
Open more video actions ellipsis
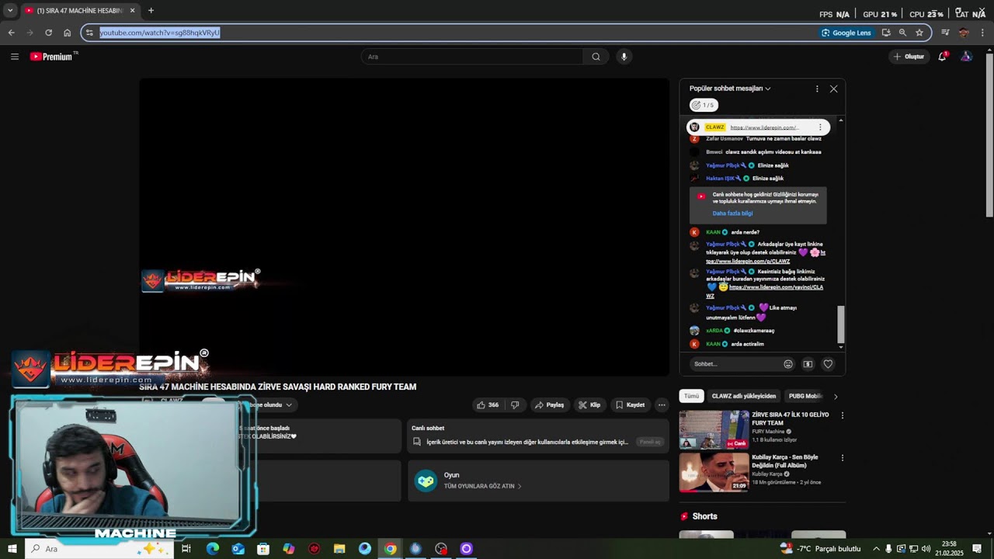[662, 404]
